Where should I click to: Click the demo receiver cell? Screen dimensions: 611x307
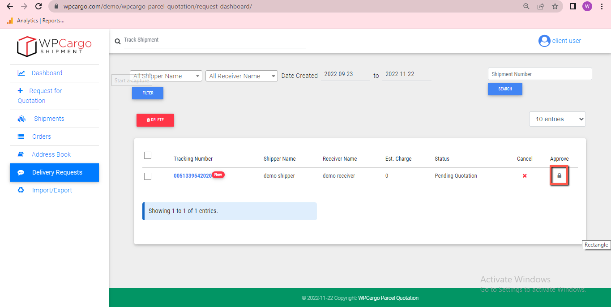click(339, 176)
